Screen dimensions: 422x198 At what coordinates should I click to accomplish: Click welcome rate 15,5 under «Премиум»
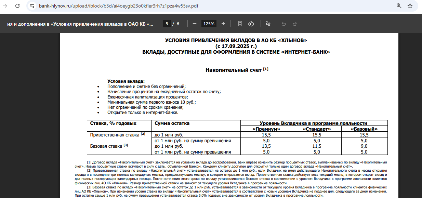266,135
